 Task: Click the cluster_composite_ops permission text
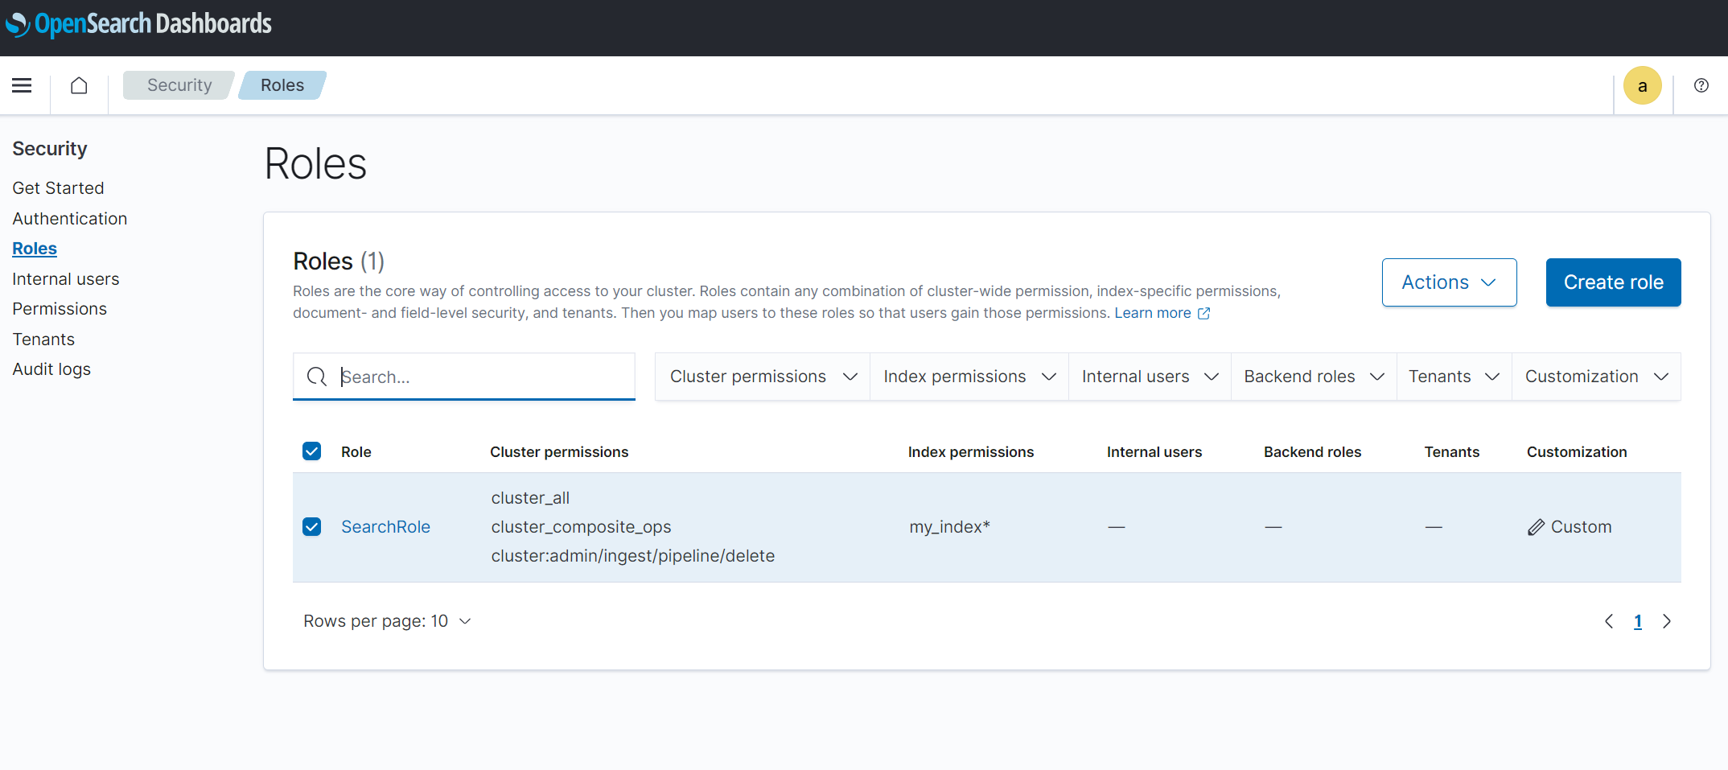pyautogui.click(x=581, y=527)
